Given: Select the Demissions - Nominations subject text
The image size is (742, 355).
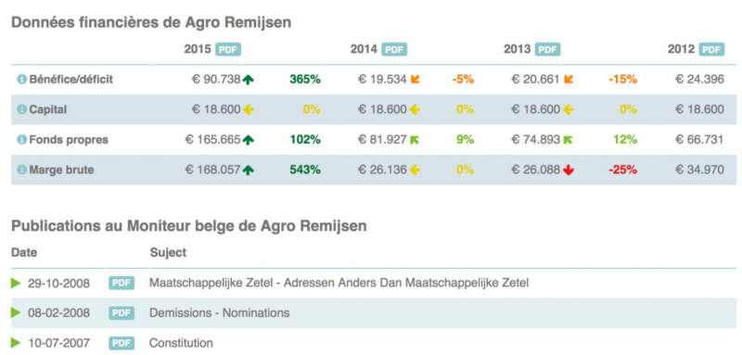Looking at the screenshot, I should pyautogui.click(x=220, y=313).
